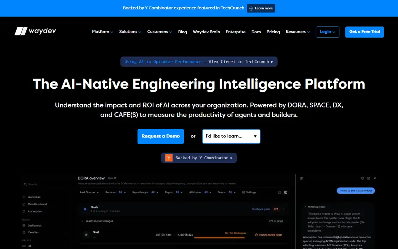Click the Docs external link icon
398x249 pixels.
pyautogui.click(x=115, y=178)
